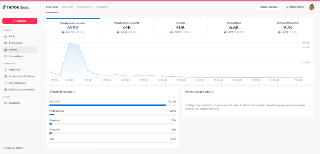320x154 pixels.
Task: Click the info icon beside Origem de tráfego
Action: click(74, 92)
